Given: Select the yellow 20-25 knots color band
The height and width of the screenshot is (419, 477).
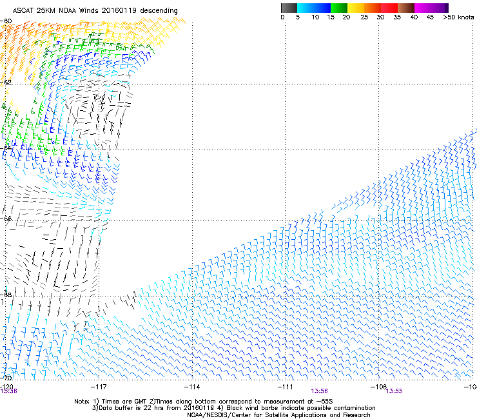Looking at the screenshot, I should [356, 8].
